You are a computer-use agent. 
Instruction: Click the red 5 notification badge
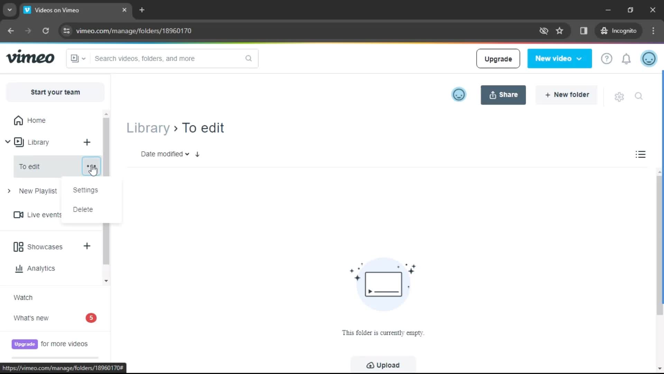coord(91,318)
